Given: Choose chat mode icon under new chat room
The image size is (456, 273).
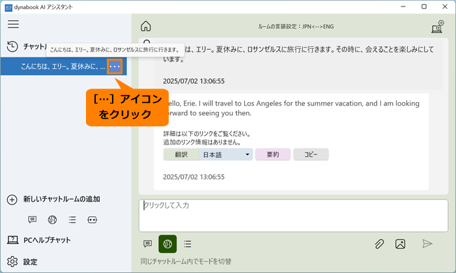Looking at the screenshot, I should click(33, 220).
